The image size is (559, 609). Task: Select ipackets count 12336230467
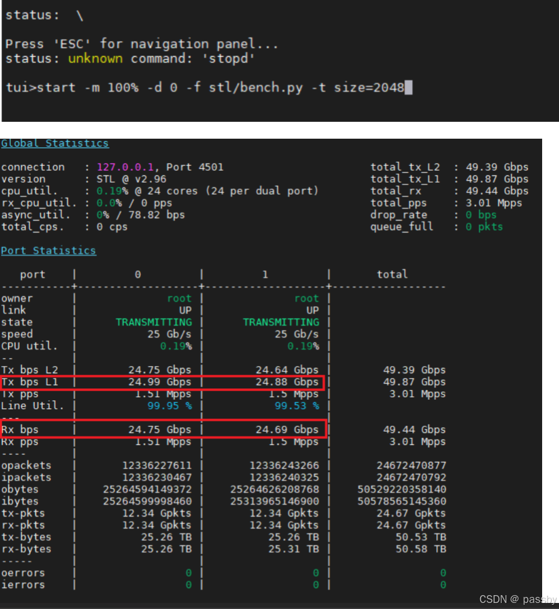(x=157, y=478)
